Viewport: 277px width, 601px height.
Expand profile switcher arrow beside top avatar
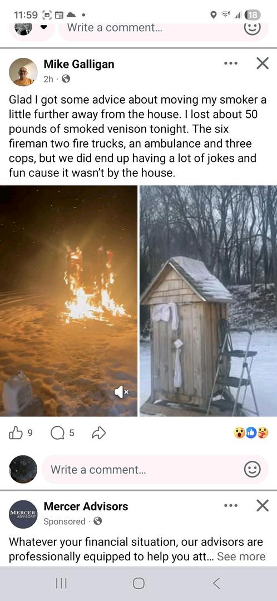click(x=43, y=28)
